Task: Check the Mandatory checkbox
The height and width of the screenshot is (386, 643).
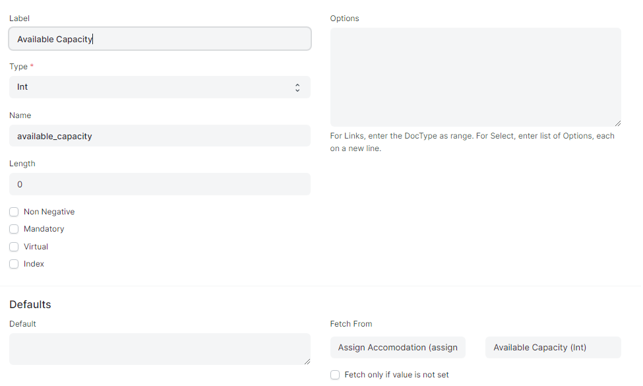Action: coord(14,229)
